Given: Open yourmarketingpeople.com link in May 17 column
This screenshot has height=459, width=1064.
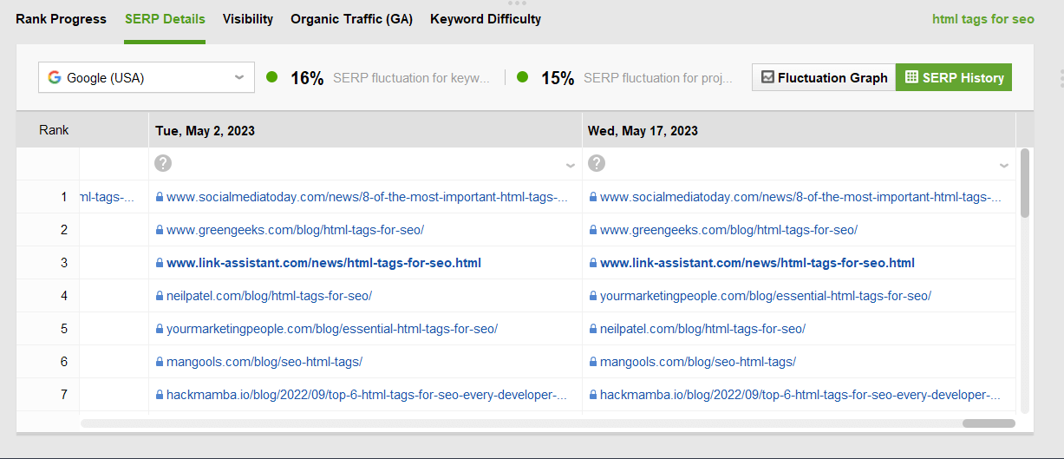Looking at the screenshot, I should click(766, 296).
